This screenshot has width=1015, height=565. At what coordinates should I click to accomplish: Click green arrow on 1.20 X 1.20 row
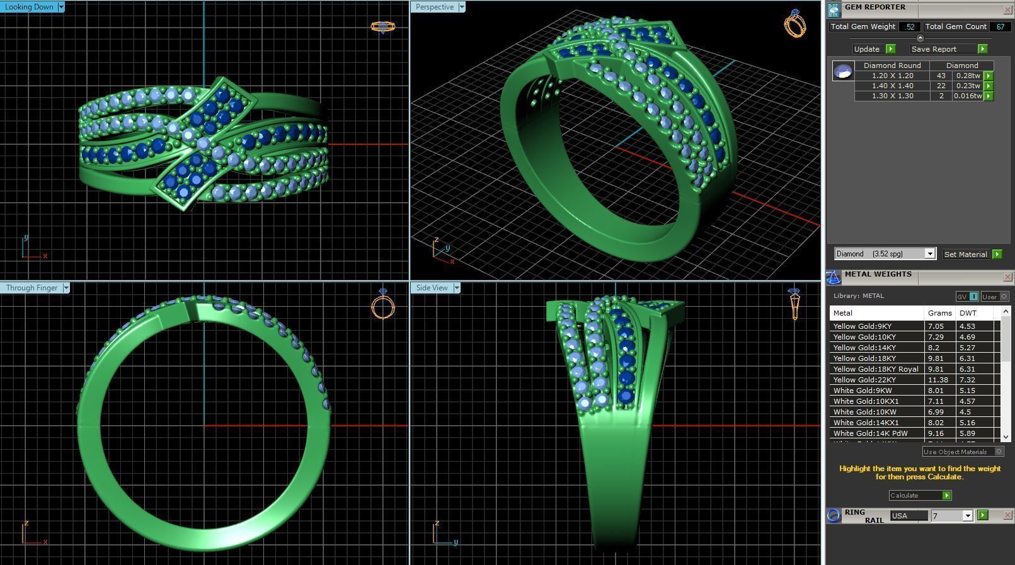(988, 76)
